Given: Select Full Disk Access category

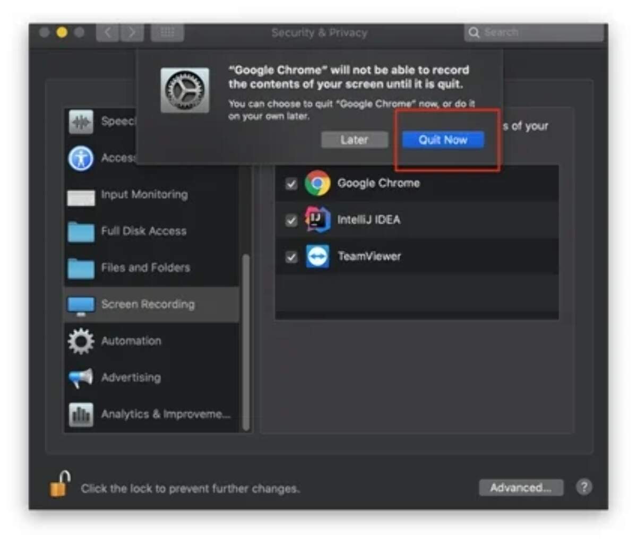Looking at the screenshot, I should 151,231.
